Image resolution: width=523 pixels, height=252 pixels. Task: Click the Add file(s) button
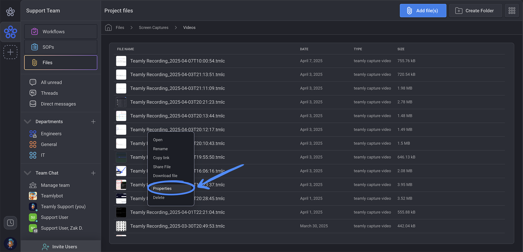[x=423, y=11]
